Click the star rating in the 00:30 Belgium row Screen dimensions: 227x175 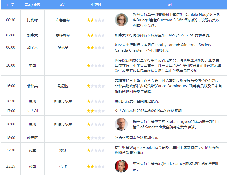(x=96, y=20)
